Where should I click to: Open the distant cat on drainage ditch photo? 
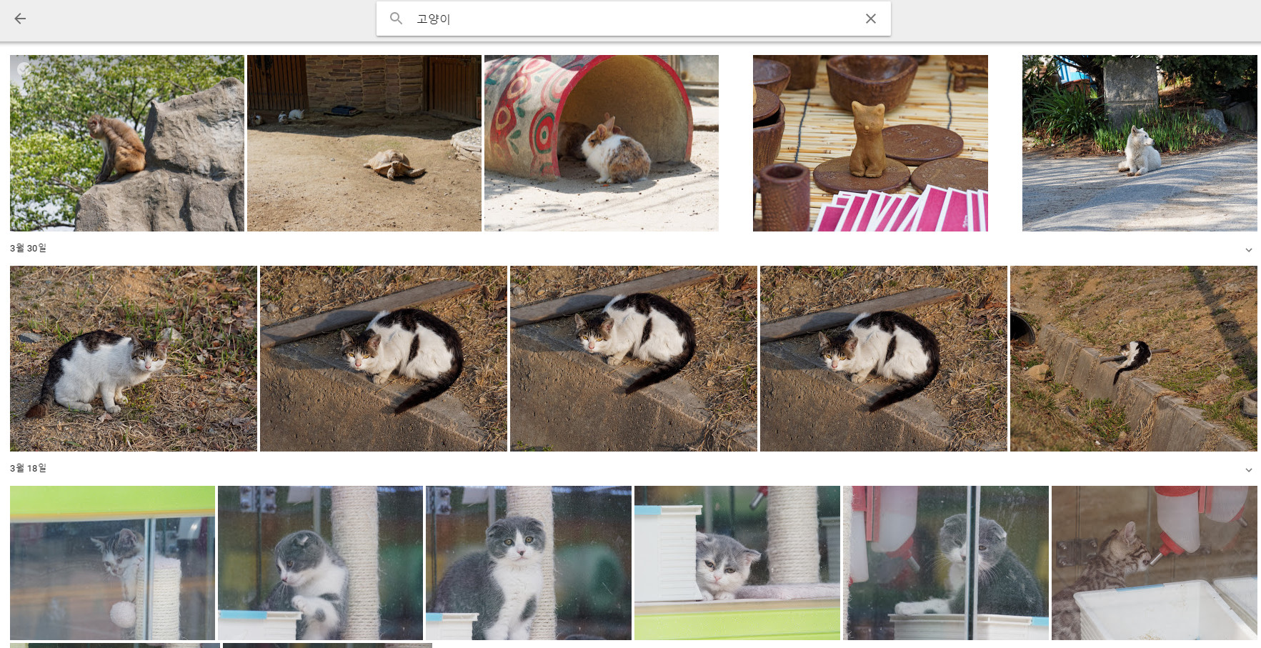1134,359
